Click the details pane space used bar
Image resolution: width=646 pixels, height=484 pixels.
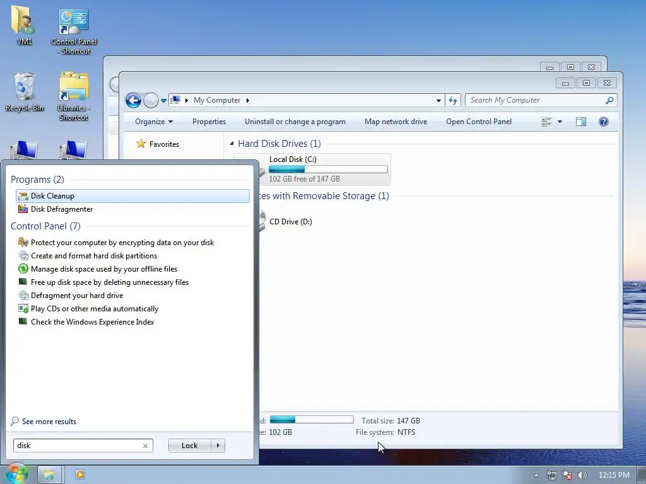(312, 420)
